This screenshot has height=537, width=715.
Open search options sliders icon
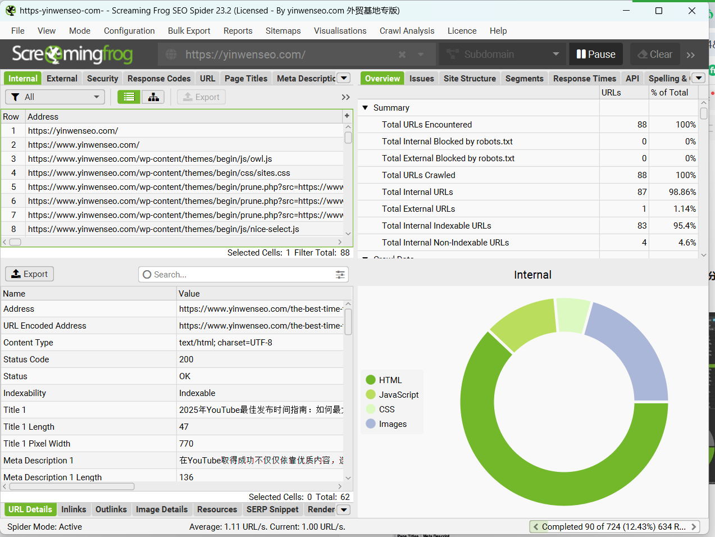(x=340, y=275)
